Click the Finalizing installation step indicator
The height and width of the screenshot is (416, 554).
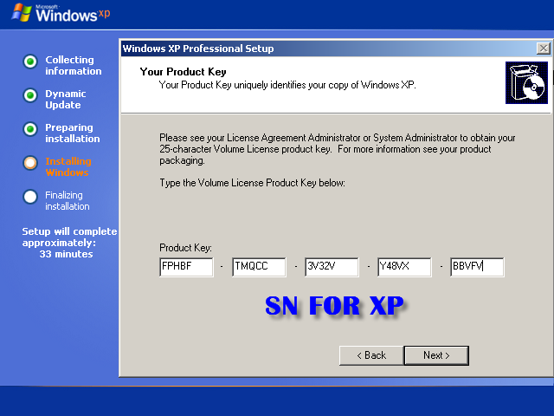point(30,197)
